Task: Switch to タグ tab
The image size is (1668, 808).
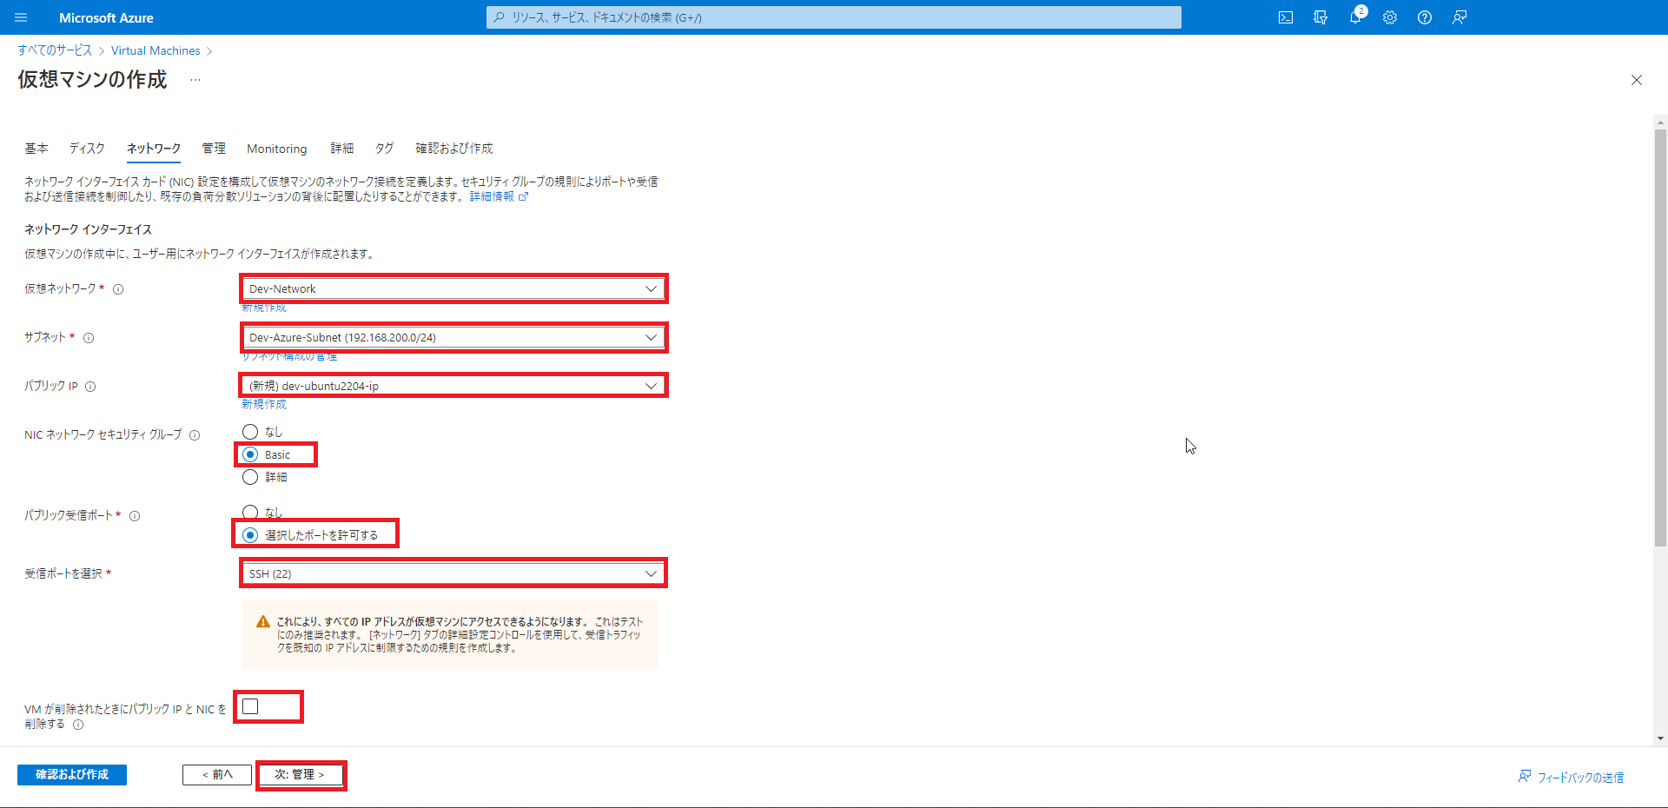Action: (x=385, y=149)
